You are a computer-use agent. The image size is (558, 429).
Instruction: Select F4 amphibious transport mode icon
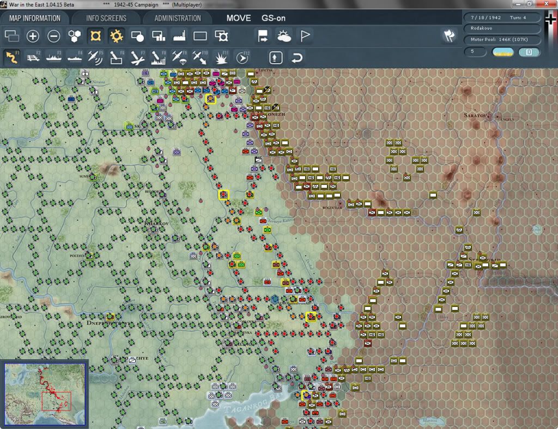pos(75,57)
